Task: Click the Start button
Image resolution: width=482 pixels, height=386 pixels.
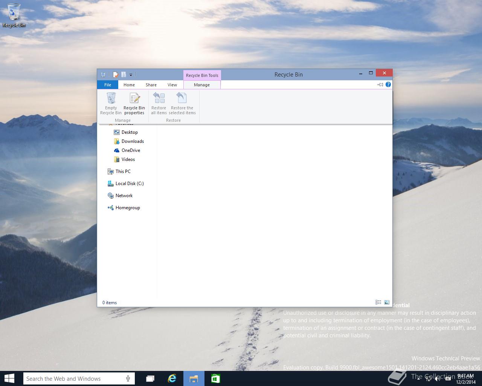Action: (9, 378)
